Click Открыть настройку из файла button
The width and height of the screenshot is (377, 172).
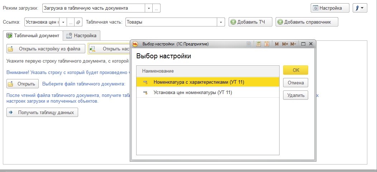pos(46,49)
